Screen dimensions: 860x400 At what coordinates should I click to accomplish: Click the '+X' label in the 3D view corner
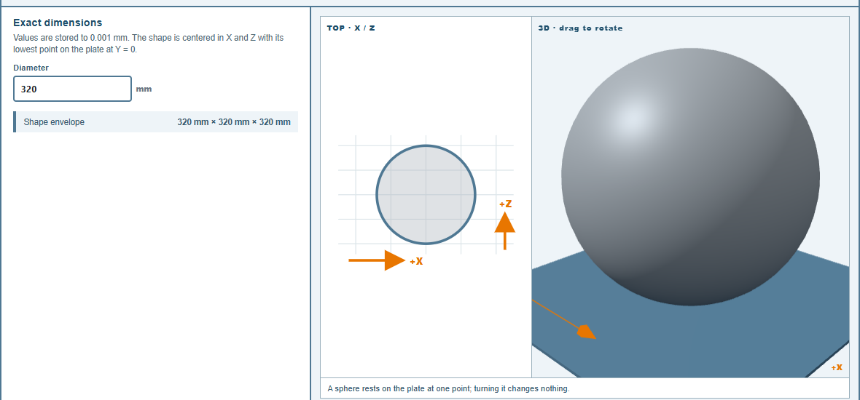click(x=837, y=368)
